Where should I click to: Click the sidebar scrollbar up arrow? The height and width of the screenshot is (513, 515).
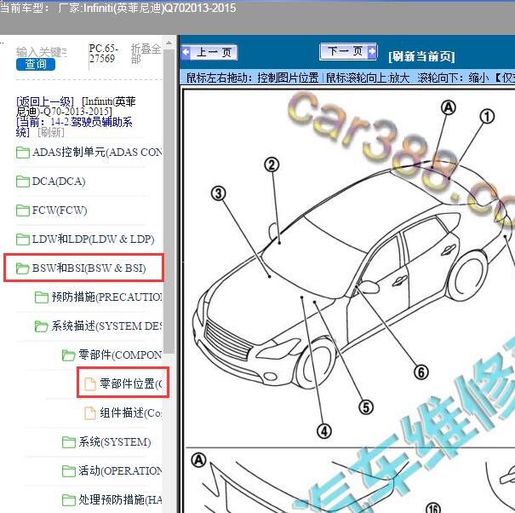[x=169, y=43]
